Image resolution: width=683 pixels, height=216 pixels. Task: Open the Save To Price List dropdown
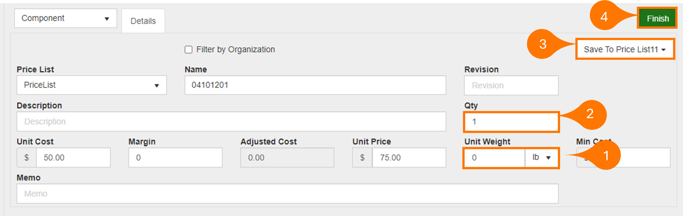(x=625, y=49)
